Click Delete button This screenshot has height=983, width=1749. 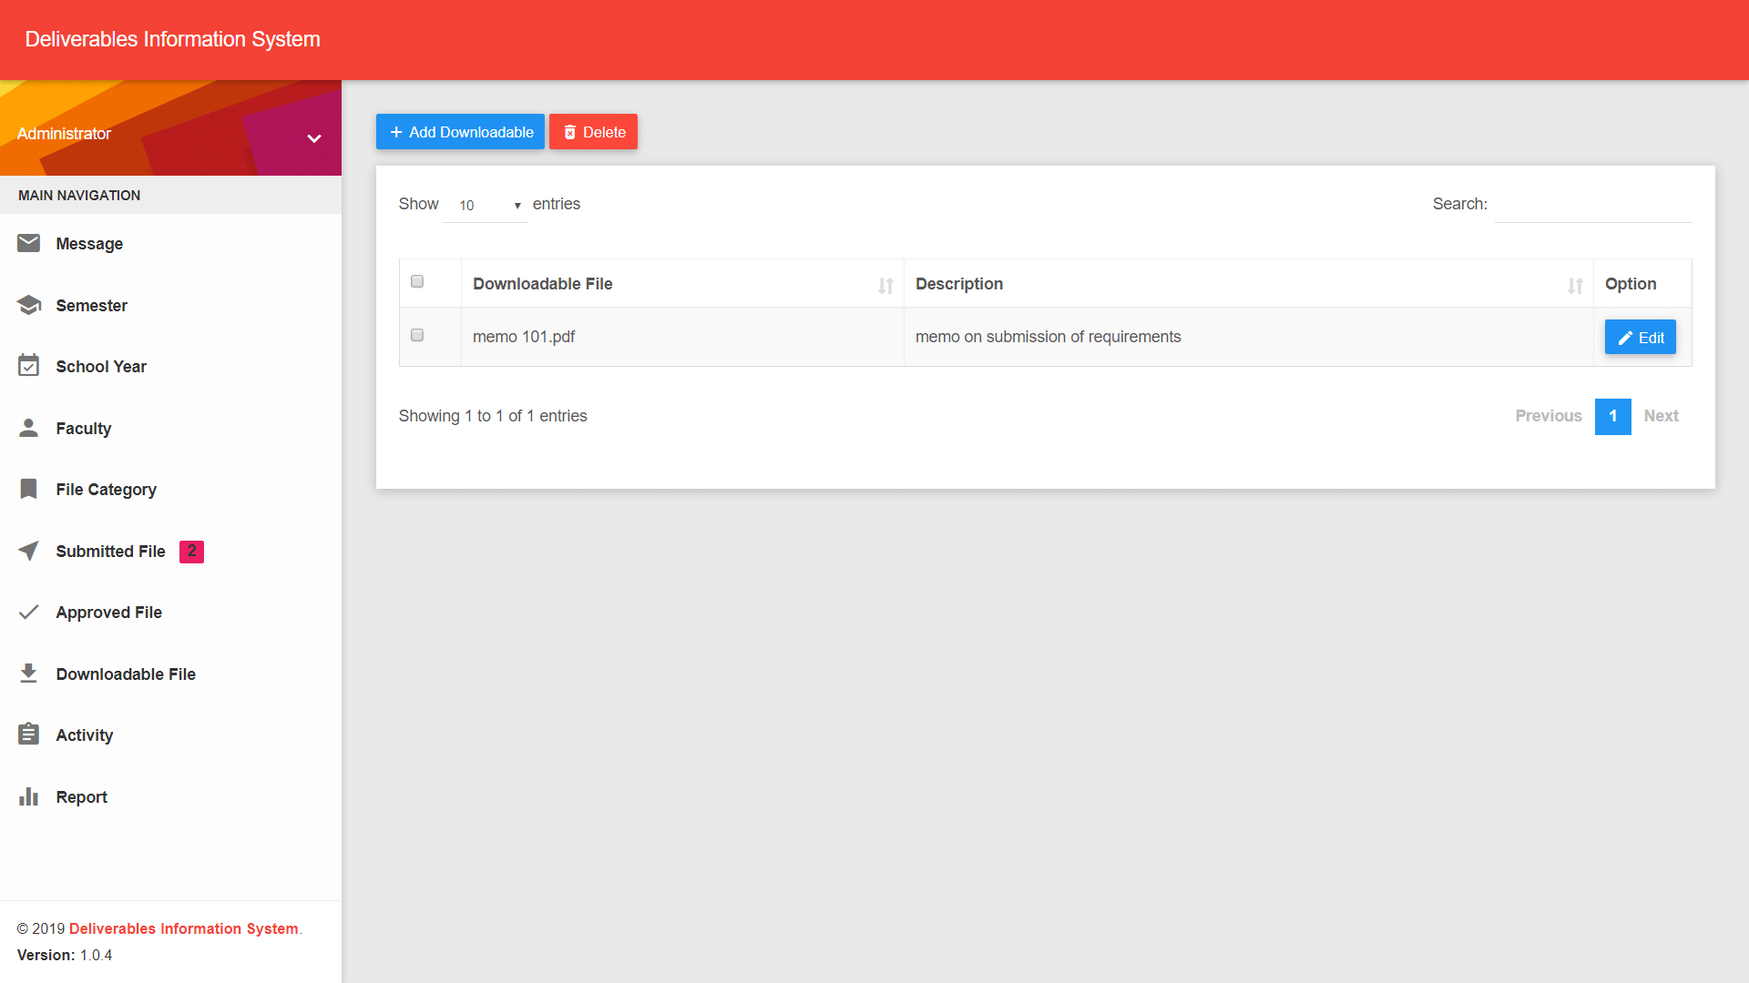pos(593,132)
